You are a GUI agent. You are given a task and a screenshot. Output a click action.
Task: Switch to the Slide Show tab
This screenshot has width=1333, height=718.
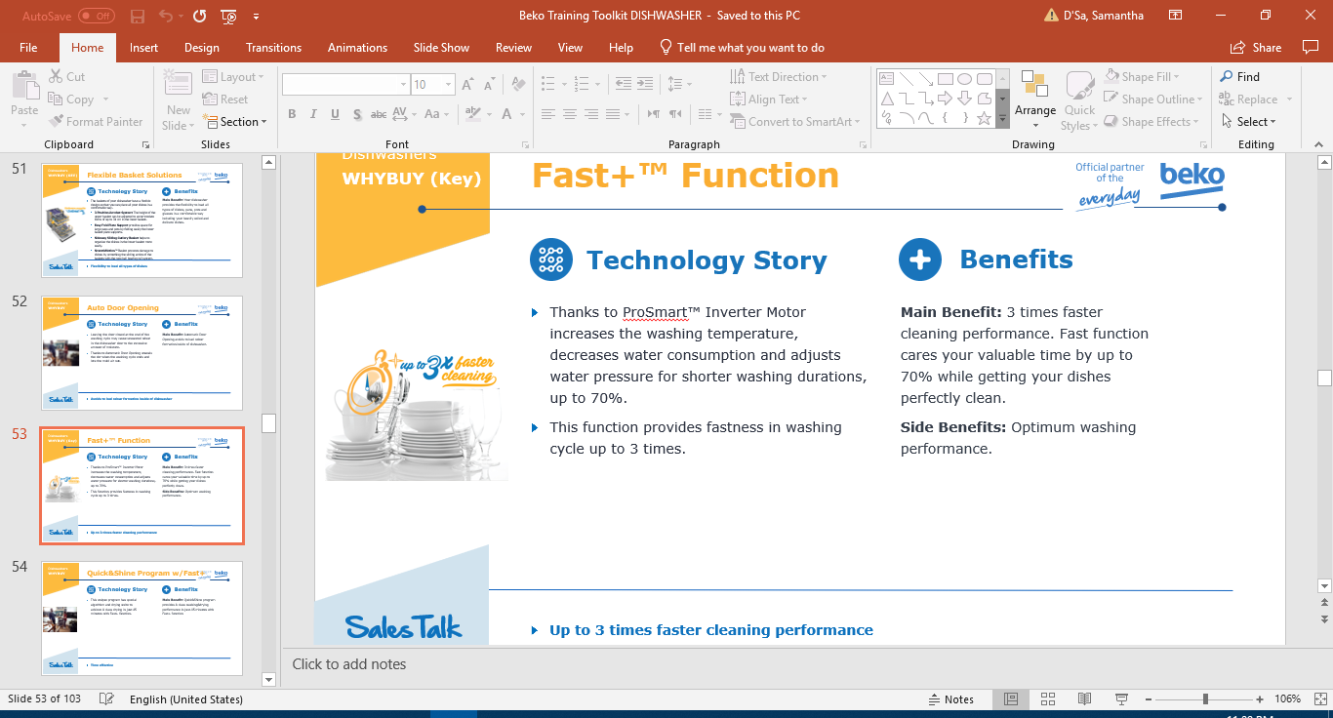(x=441, y=48)
